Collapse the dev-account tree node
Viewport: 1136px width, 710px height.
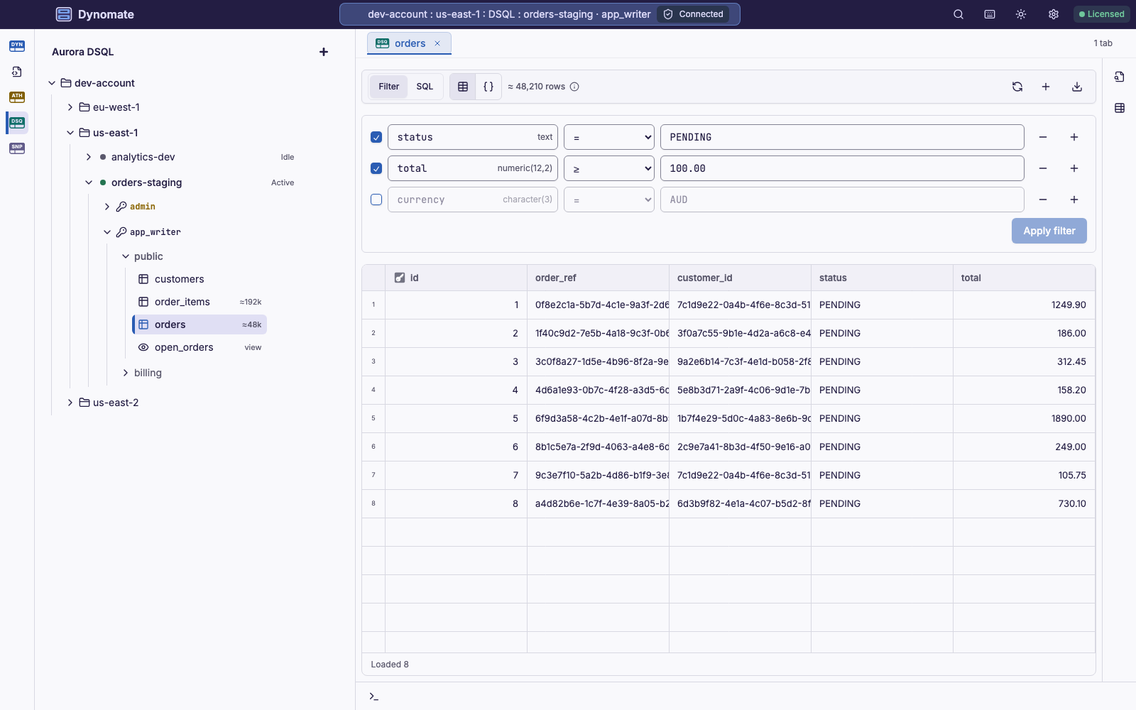click(52, 83)
